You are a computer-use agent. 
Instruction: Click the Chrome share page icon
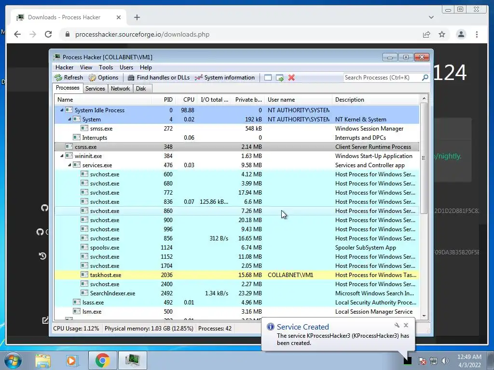tap(426, 34)
